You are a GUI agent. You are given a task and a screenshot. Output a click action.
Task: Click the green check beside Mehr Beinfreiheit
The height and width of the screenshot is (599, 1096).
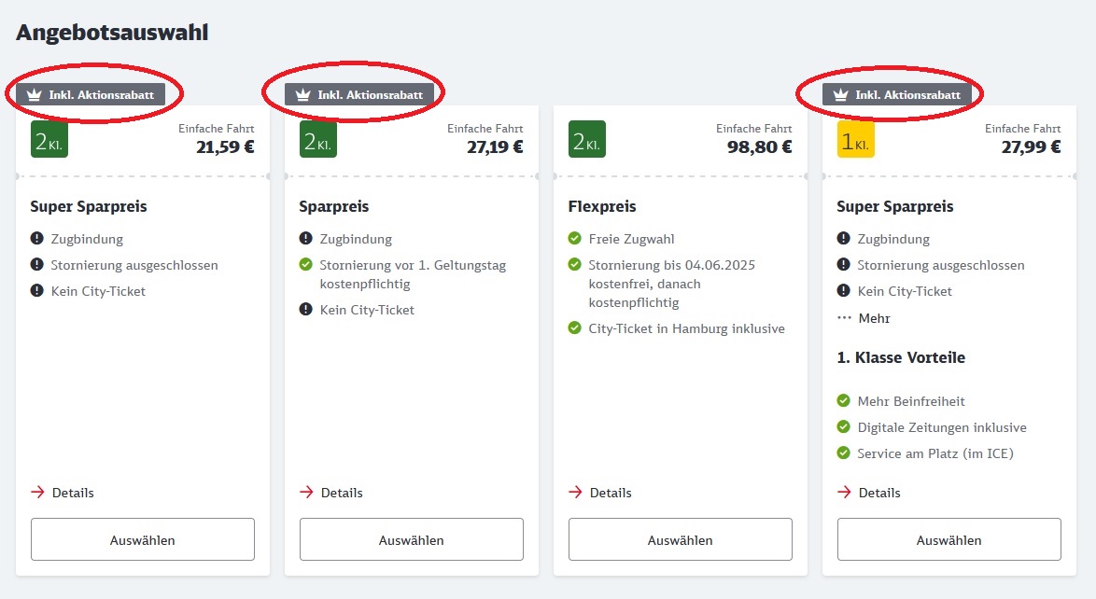[844, 400]
